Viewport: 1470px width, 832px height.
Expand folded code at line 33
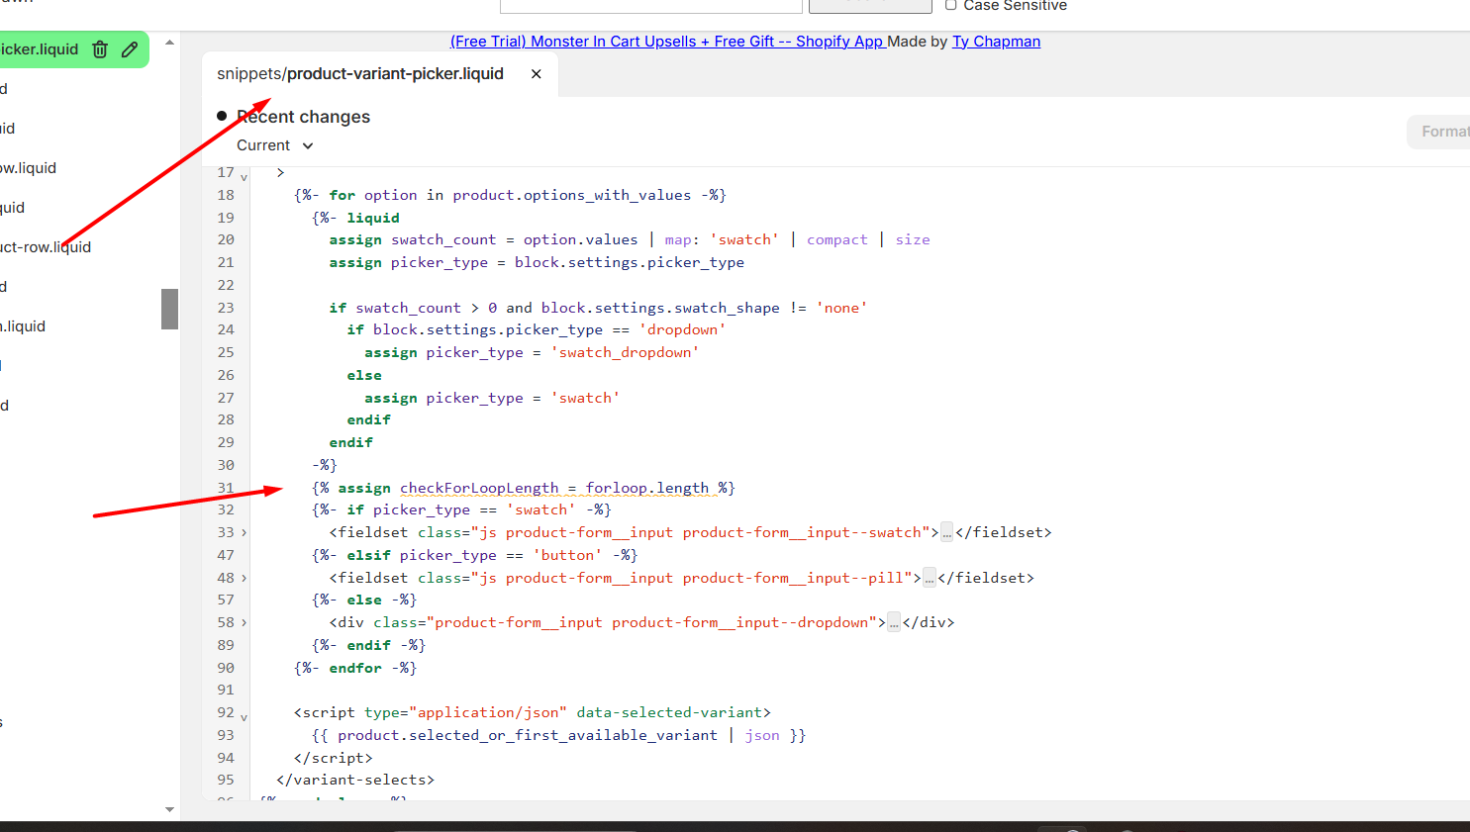pos(245,532)
